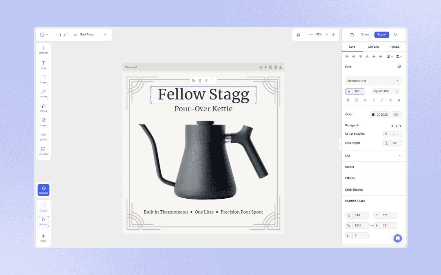This screenshot has width=441, height=275.
Task: Align selection to the left edge
Action: [347, 56]
